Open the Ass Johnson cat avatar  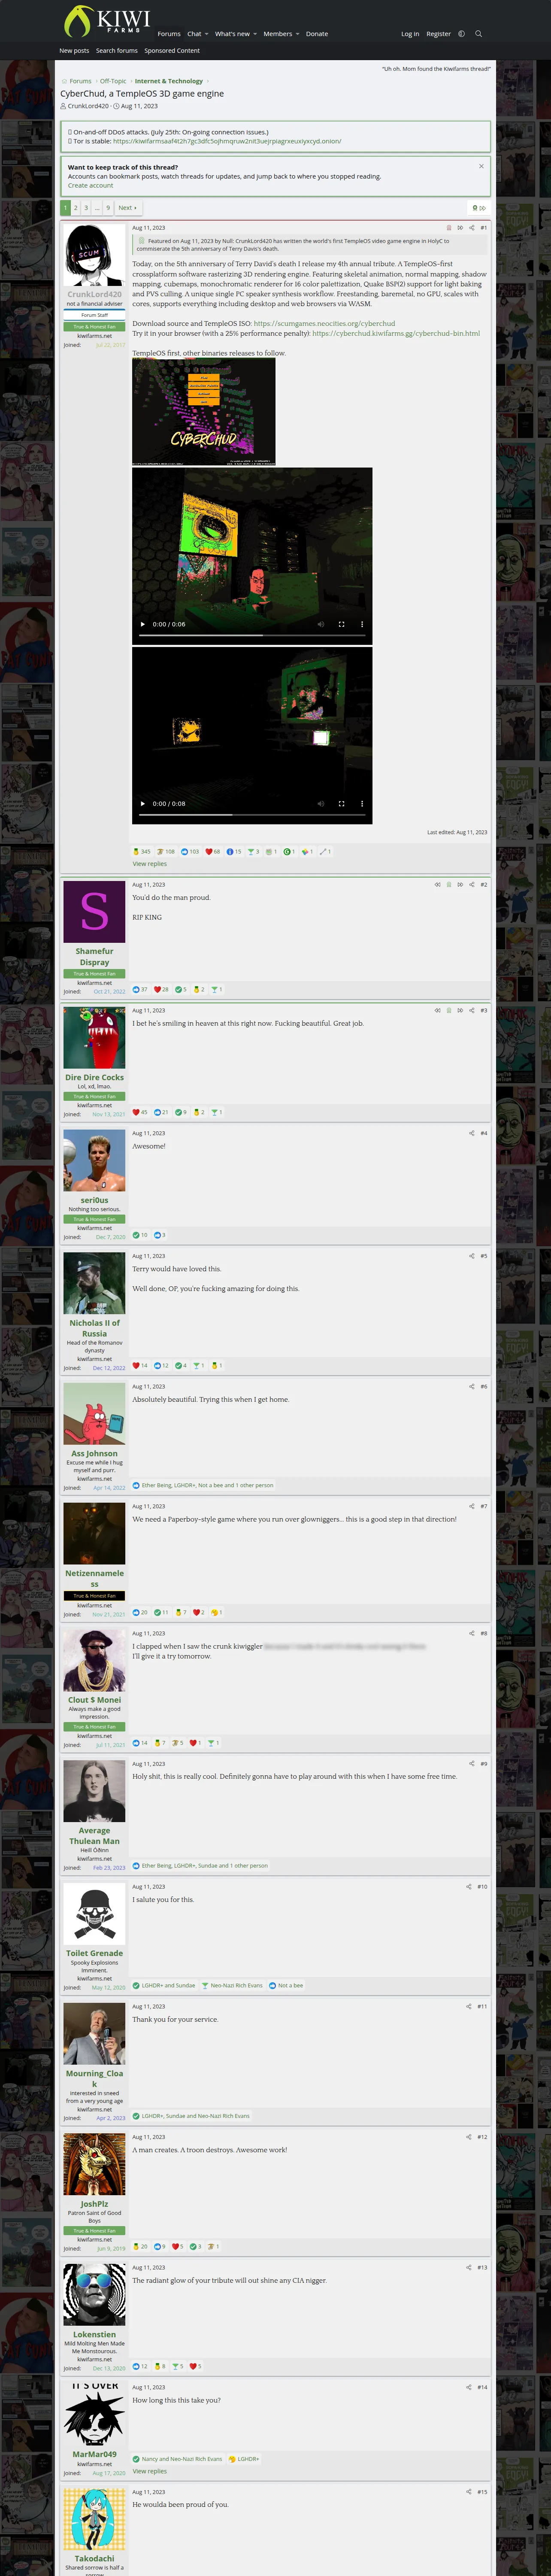pyautogui.click(x=94, y=1414)
